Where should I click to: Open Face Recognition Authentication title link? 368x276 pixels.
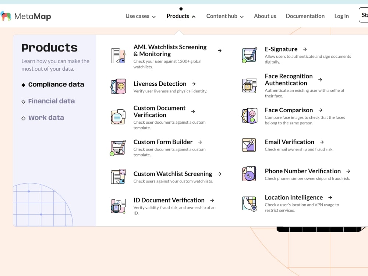tap(289, 79)
